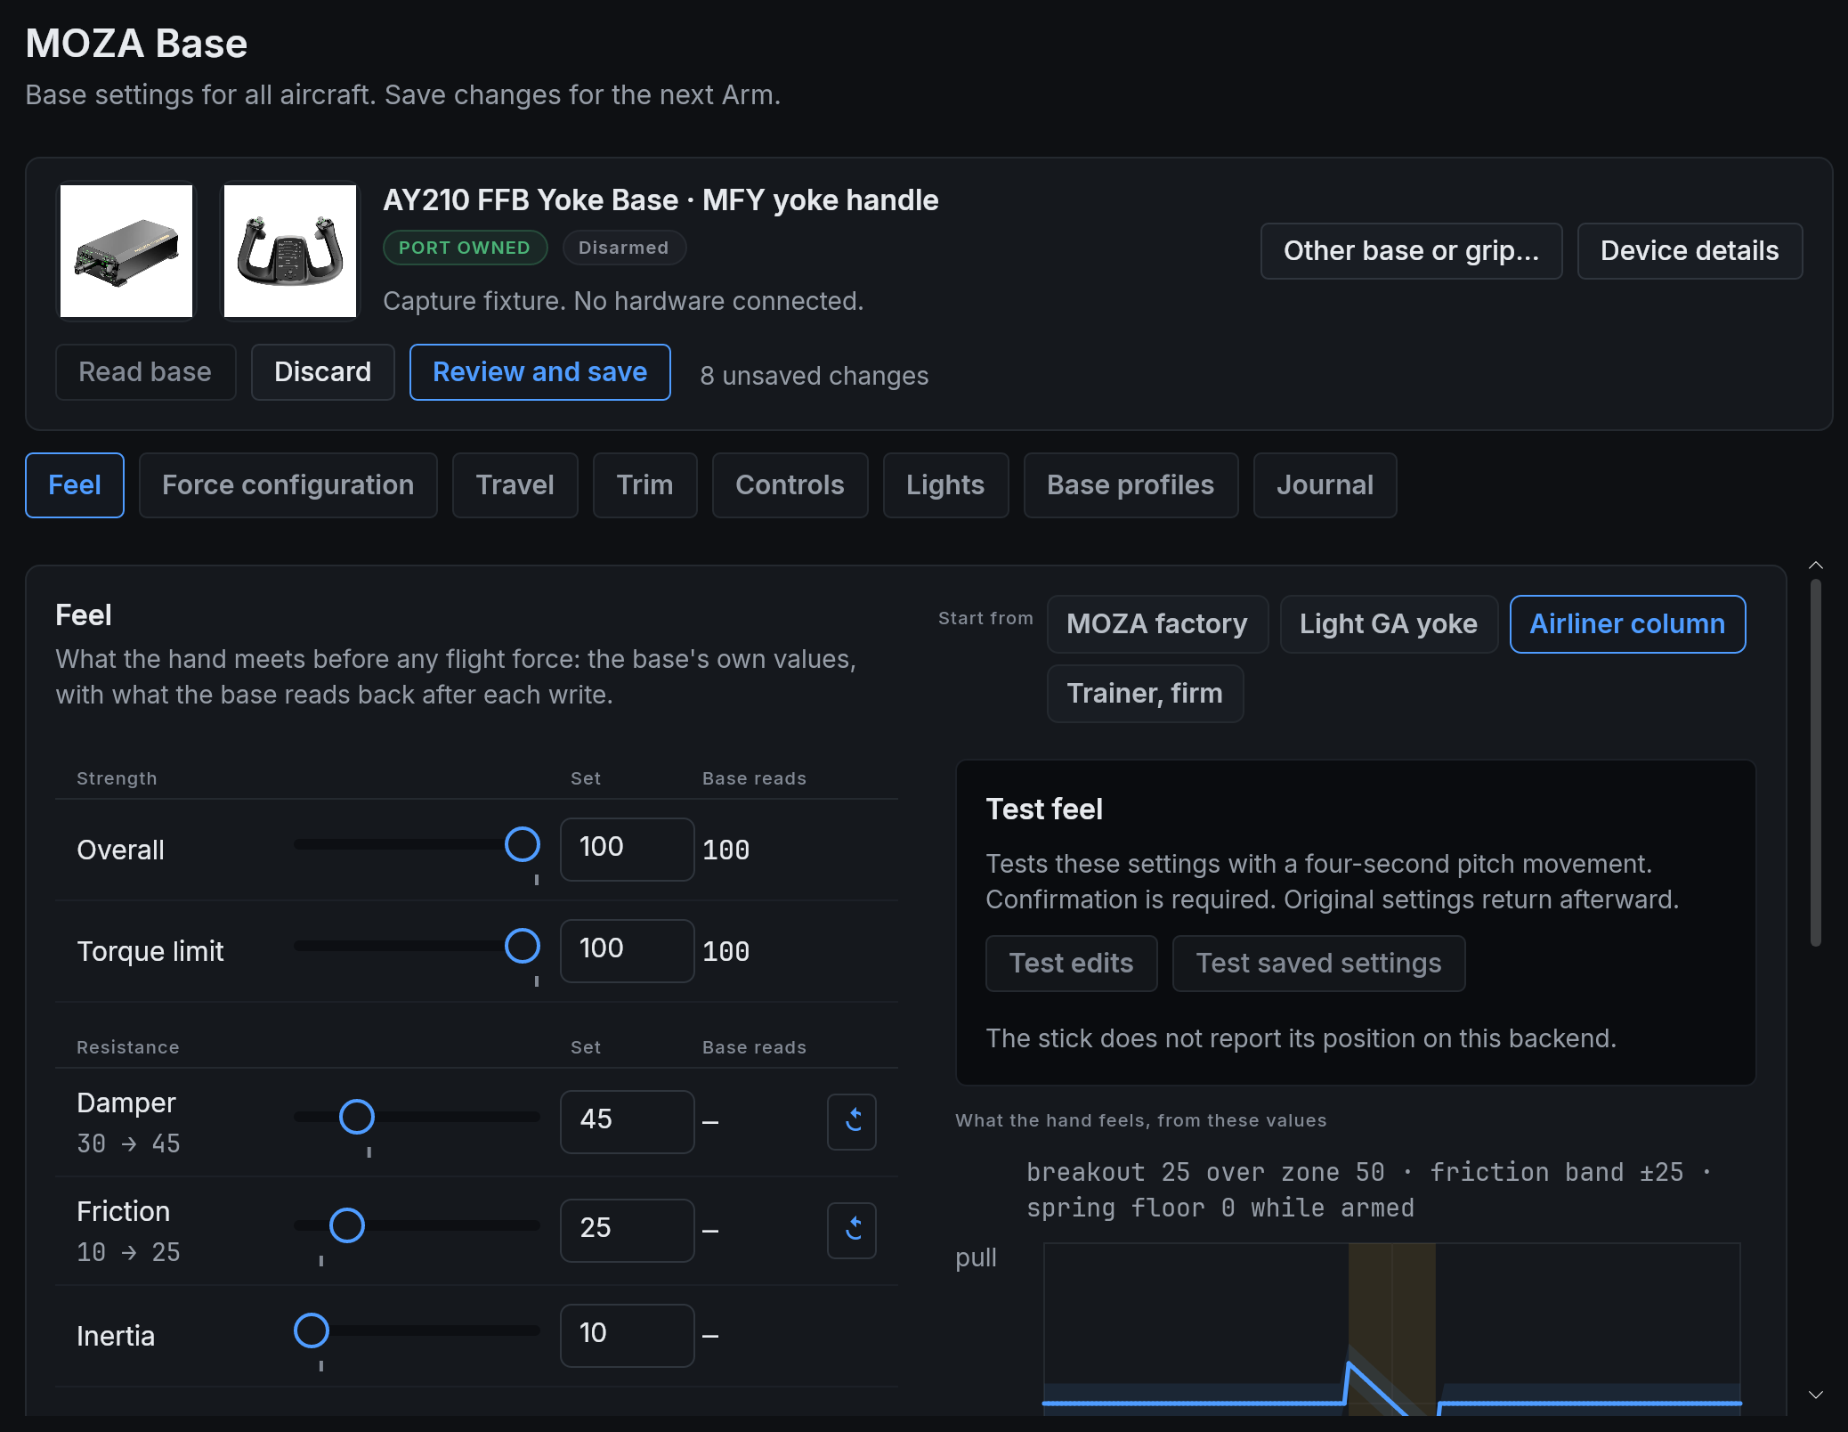Adjust the Friction slider handle
This screenshot has width=1848, height=1432.
point(347,1225)
